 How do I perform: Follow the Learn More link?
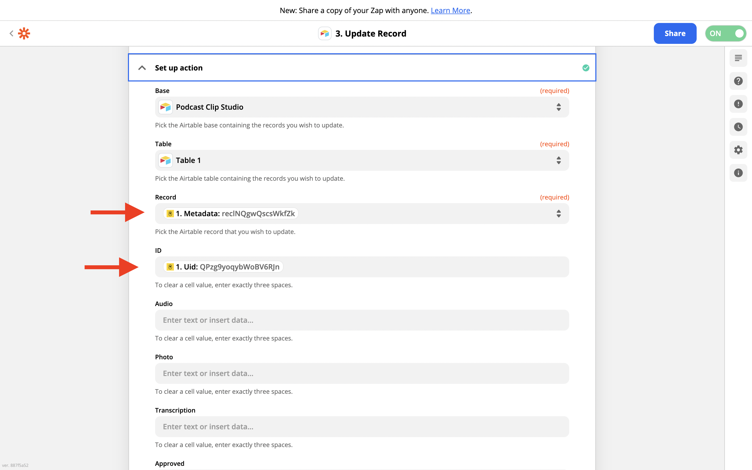coord(450,10)
